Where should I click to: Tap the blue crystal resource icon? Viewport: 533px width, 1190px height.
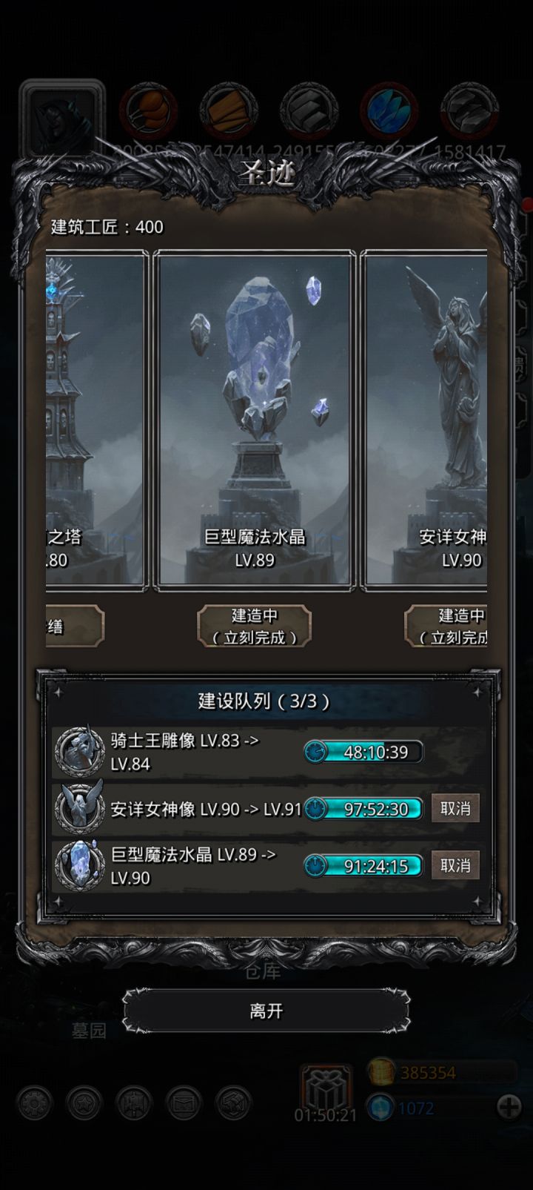pyautogui.click(x=389, y=110)
